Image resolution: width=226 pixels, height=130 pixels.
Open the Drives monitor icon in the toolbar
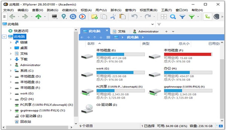tap(55, 17)
